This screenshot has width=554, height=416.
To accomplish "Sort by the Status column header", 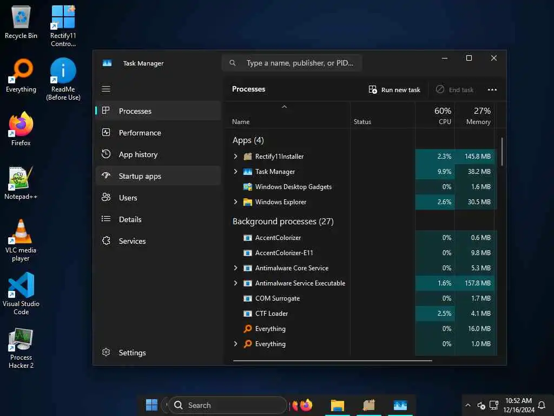I will tap(382, 116).
